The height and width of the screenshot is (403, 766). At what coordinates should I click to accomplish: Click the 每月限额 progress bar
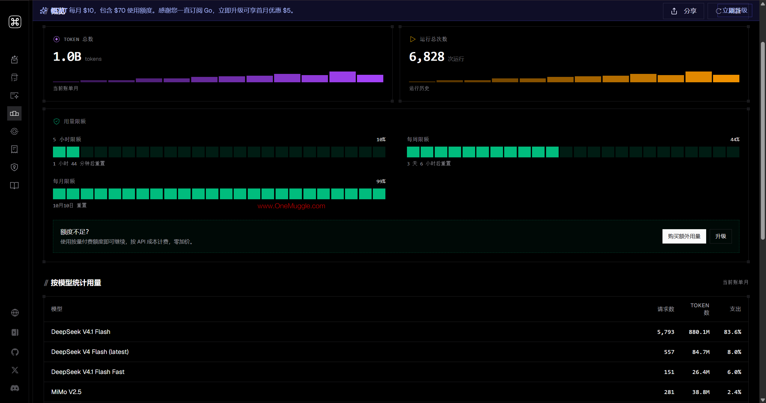219,194
